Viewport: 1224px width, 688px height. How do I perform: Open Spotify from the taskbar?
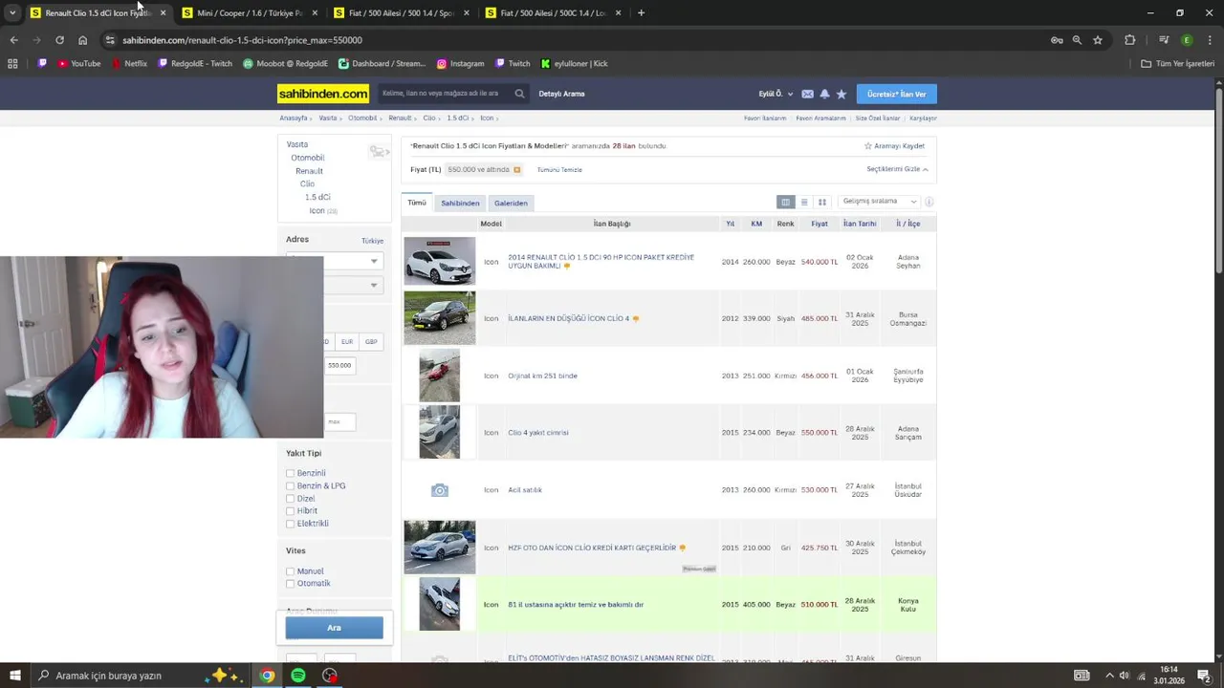click(298, 676)
